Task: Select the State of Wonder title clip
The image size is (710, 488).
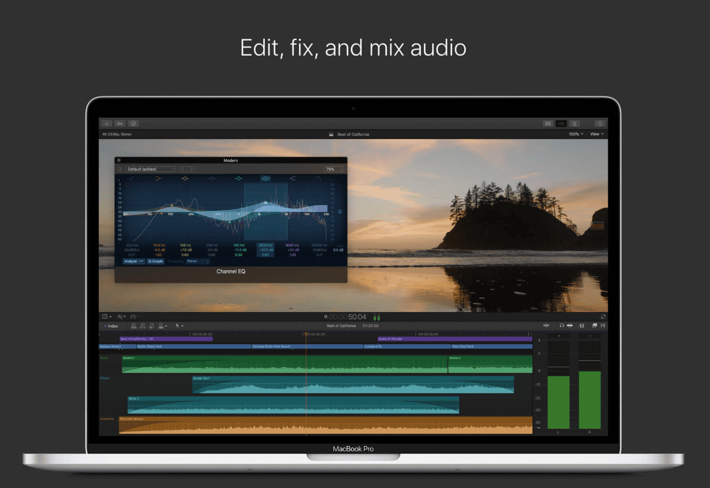Action: tap(455, 339)
